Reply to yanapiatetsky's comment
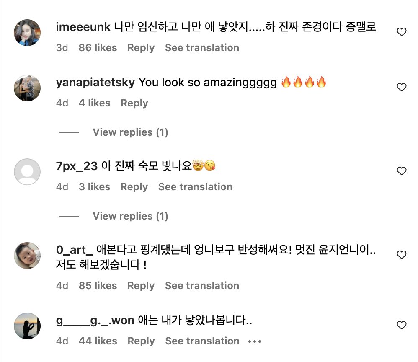The width and height of the screenshot is (418, 362). coord(134,103)
